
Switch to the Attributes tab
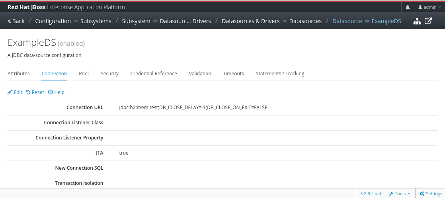pyautogui.click(x=18, y=73)
